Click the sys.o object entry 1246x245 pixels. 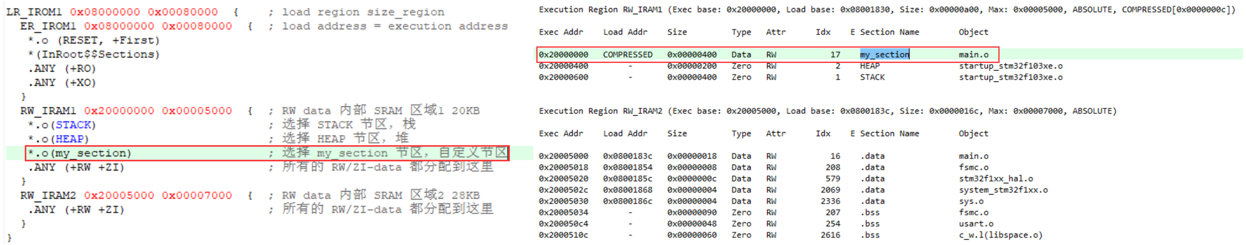click(x=969, y=201)
